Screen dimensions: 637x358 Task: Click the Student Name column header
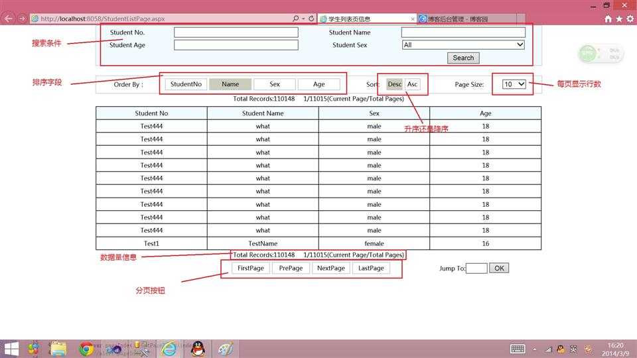[x=263, y=113]
